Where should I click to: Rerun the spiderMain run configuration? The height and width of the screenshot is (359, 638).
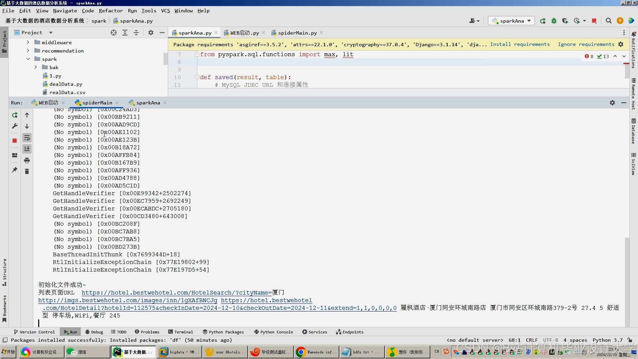click(15, 115)
